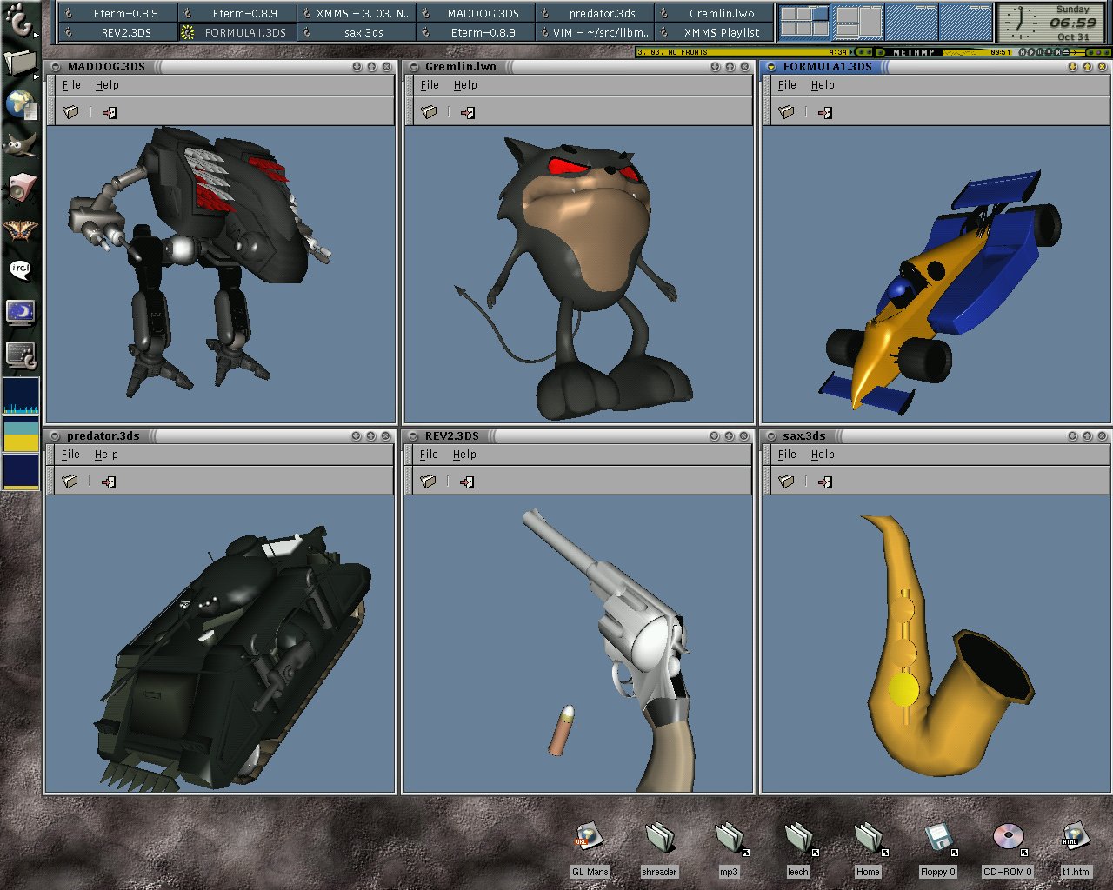Switch to VIM - ~/src/libm... task
This screenshot has width=1113, height=890.
tap(595, 32)
